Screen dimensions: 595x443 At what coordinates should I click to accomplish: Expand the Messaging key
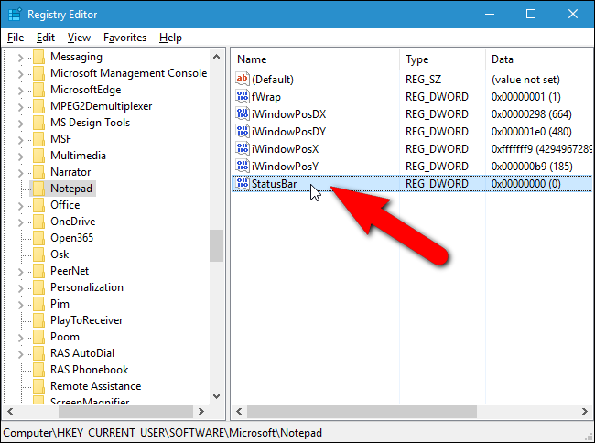(x=20, y=58)
